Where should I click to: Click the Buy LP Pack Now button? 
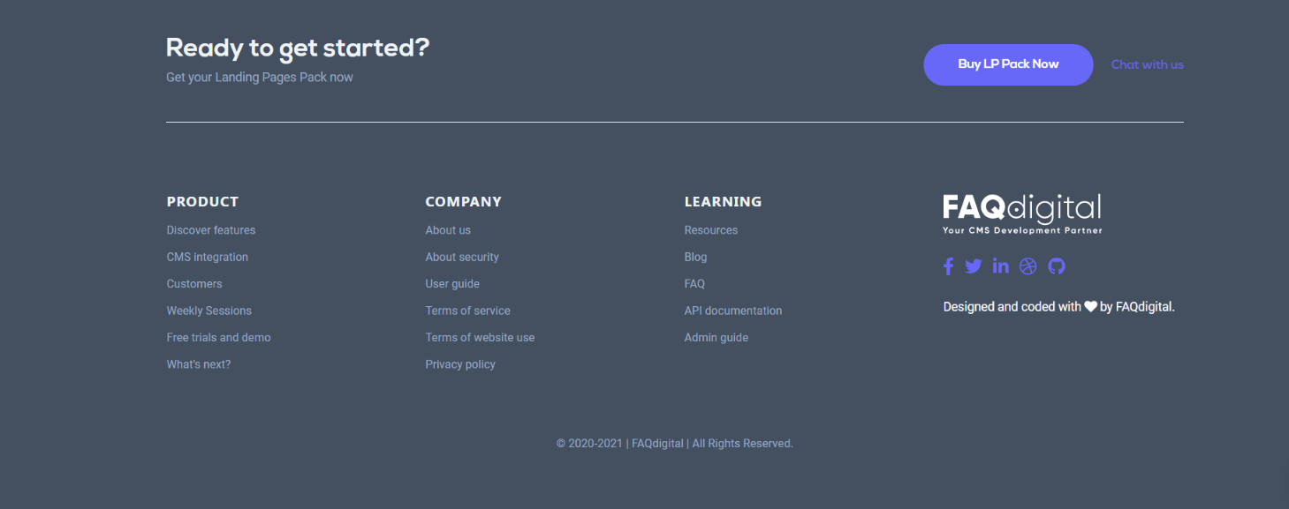pyautogui.click(x=1008, y=64)
